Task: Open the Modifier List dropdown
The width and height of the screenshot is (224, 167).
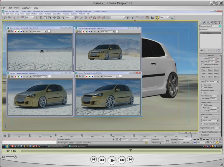Action: pos(210,30)
